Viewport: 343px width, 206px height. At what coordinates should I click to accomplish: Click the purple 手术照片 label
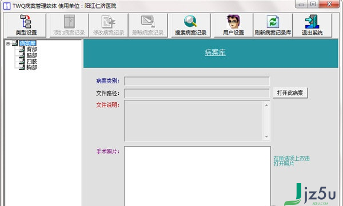click(108, 151)
